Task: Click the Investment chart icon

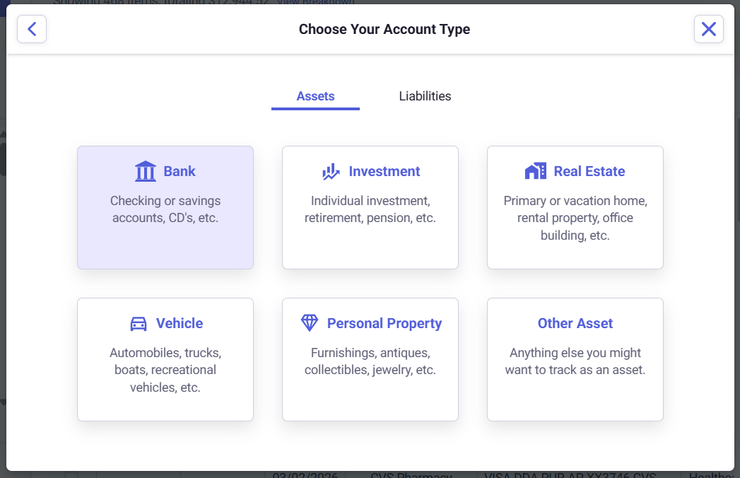Action: pos(331,171)
